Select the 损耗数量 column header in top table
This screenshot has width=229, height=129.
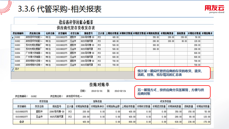click(181, 33)
